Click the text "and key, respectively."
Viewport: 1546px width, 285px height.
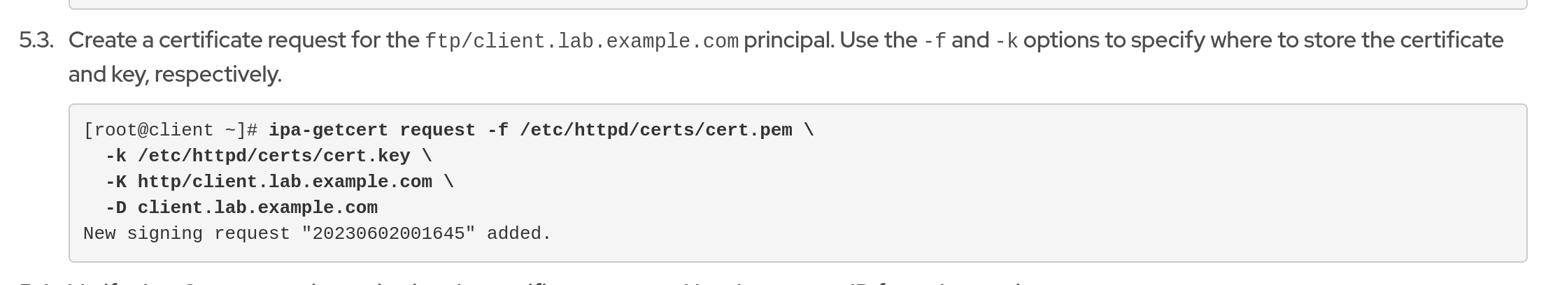[175, 74]
